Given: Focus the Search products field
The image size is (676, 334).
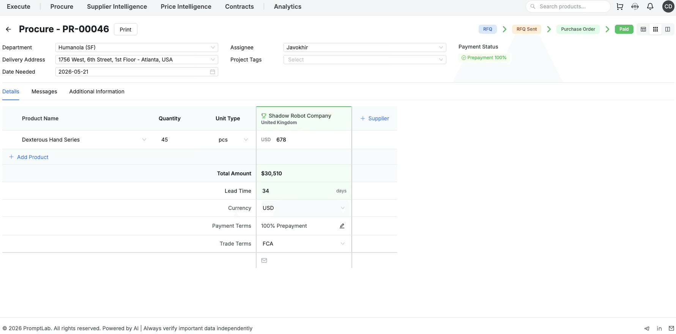Looking at the screenshot, I should click(571, 6).
